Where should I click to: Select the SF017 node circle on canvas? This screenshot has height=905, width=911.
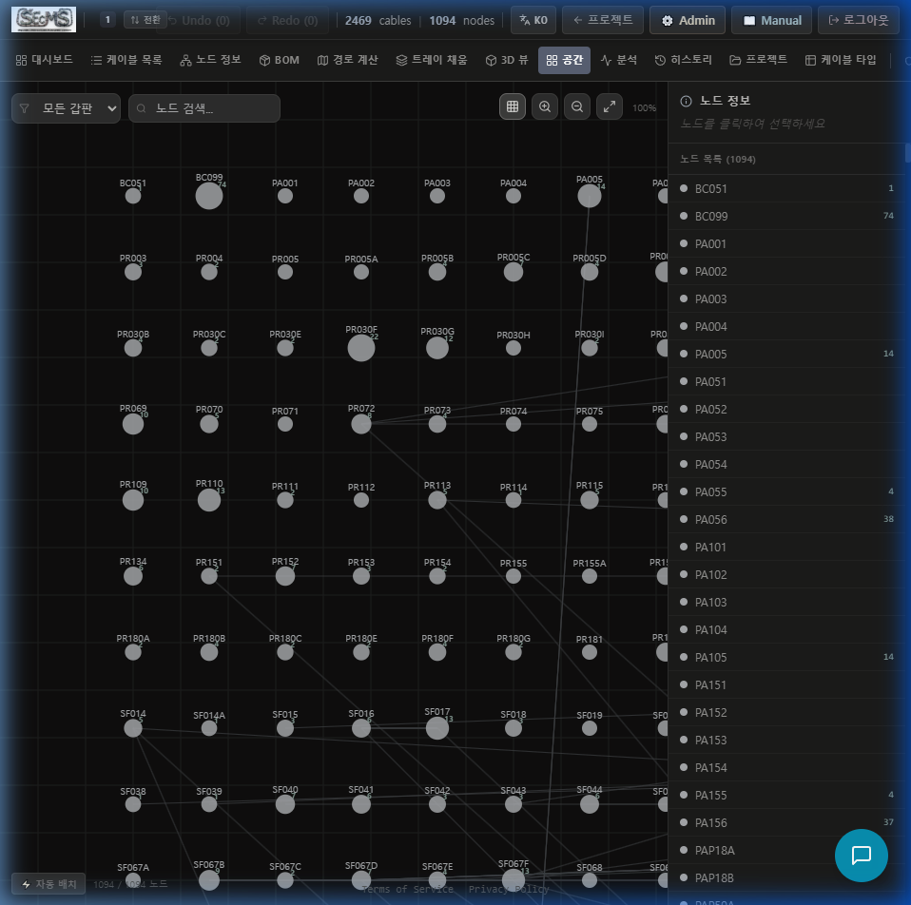[x=437, y=728]
